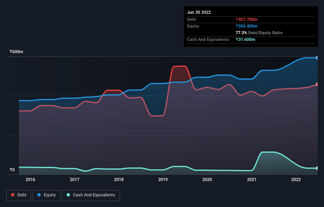Click the ₹0 y-axis label
This screenshot has height=207, width=324.
click(x=12, y=170)
